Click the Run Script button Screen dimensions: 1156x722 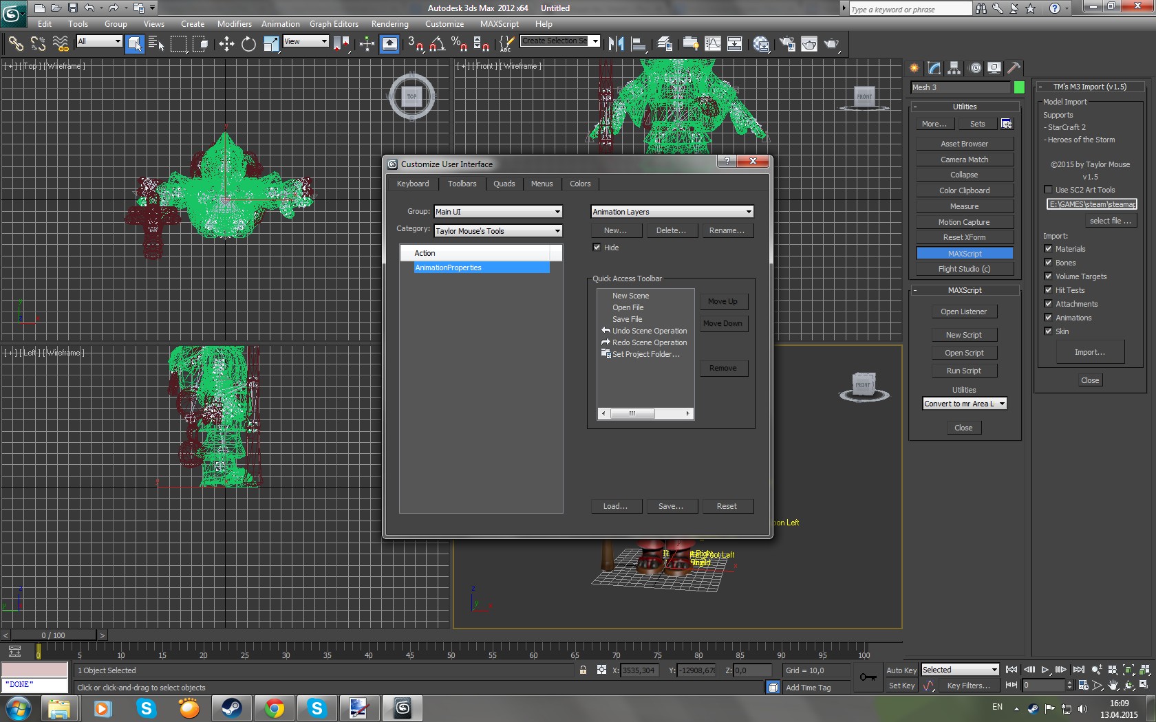pos(963,371)
